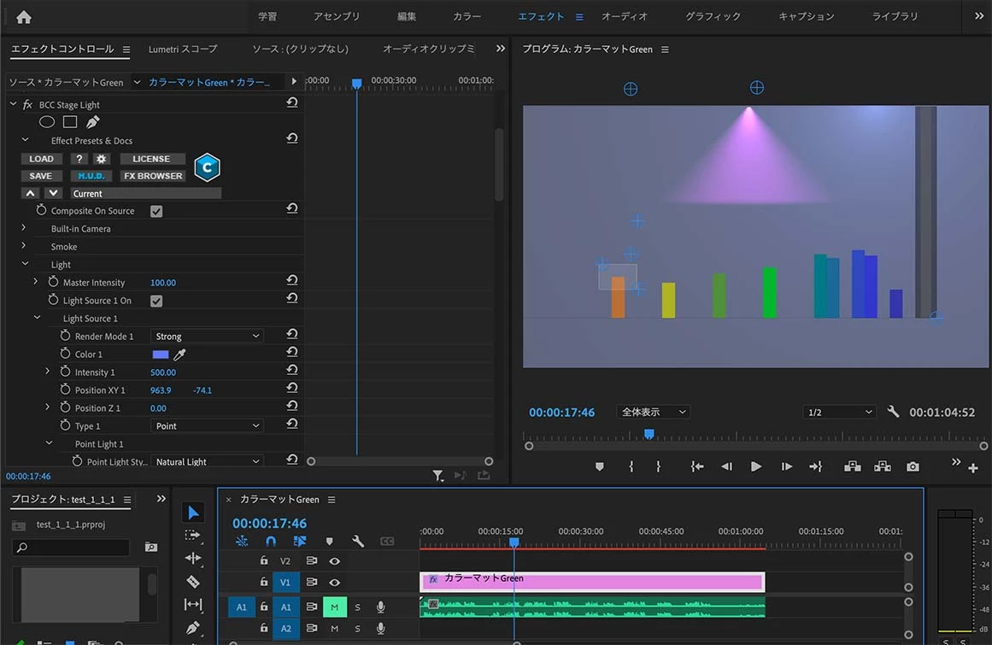The width and height of the screenshot is (992, 645).
Task: Uncheck Composite On Source
Action: pos(156,211)
